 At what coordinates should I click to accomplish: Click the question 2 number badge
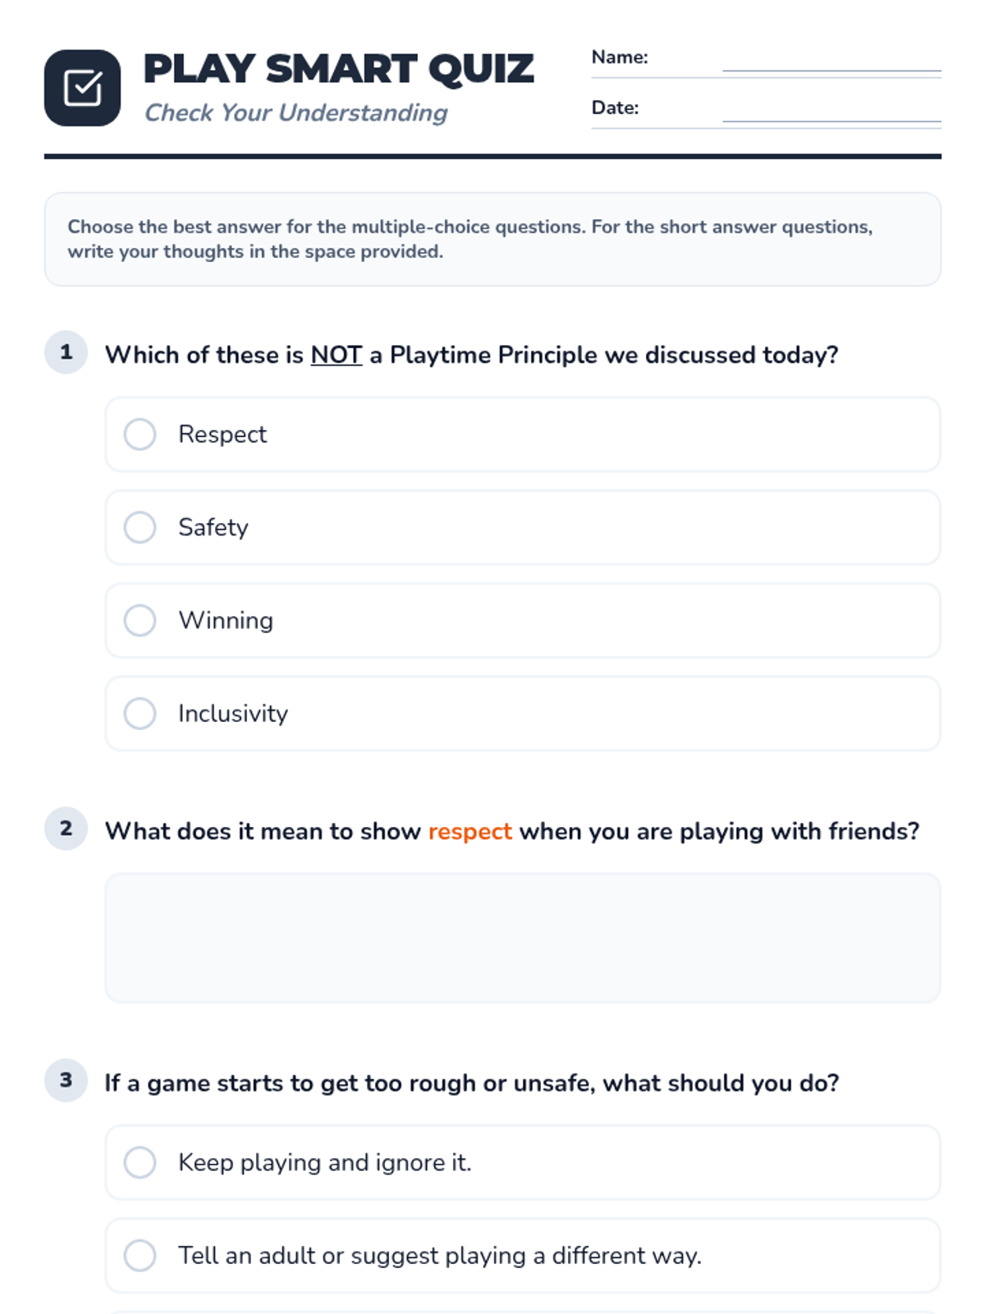click(66, 829)
